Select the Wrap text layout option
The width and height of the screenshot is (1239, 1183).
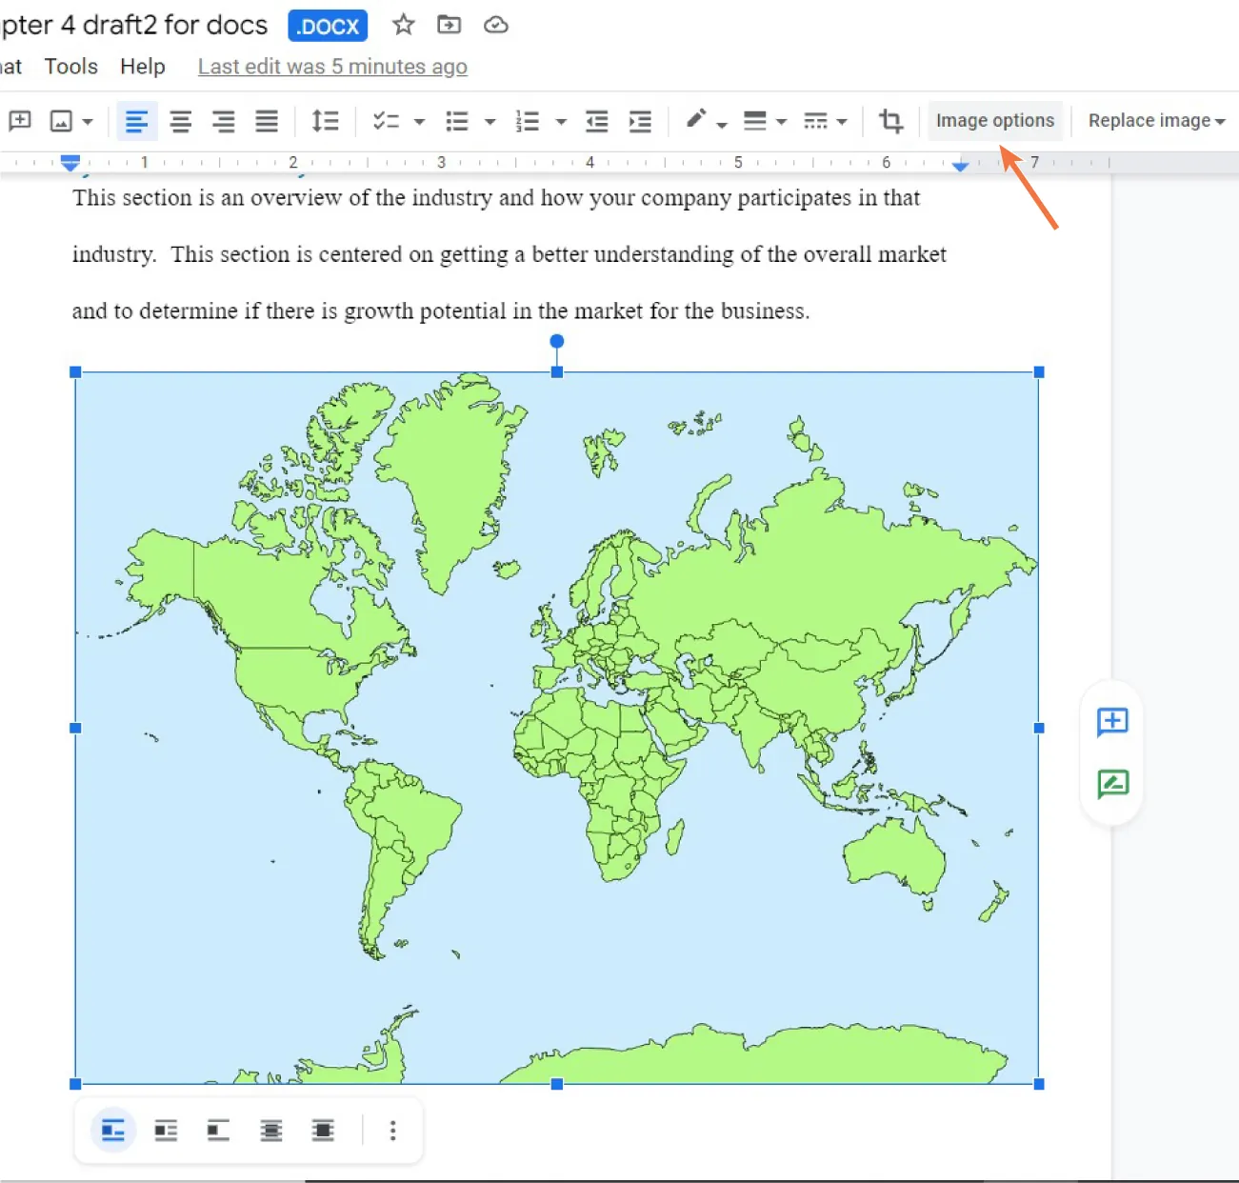(165, 1130)
